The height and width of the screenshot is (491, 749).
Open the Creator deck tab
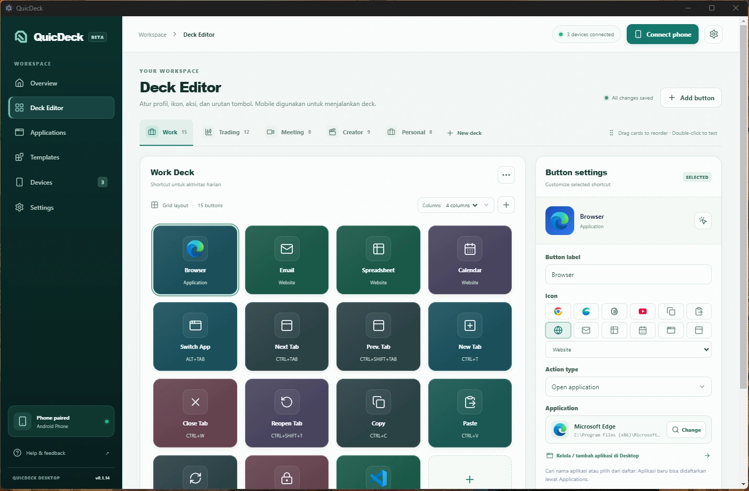(x=350, y=132)
